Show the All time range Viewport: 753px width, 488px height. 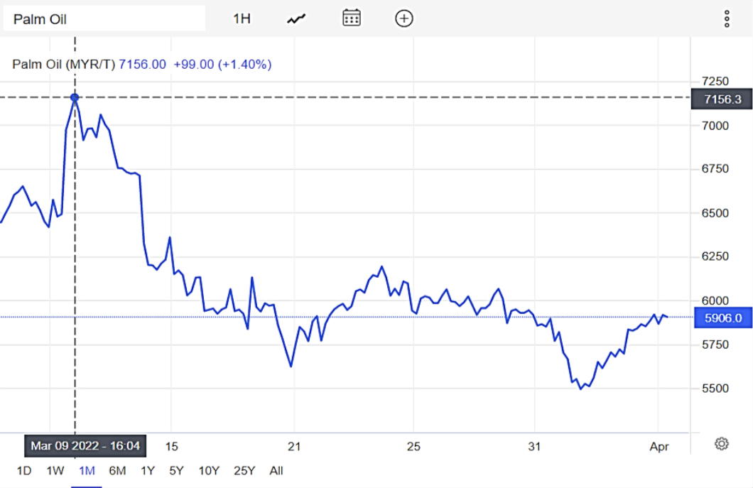pos(276,470)
